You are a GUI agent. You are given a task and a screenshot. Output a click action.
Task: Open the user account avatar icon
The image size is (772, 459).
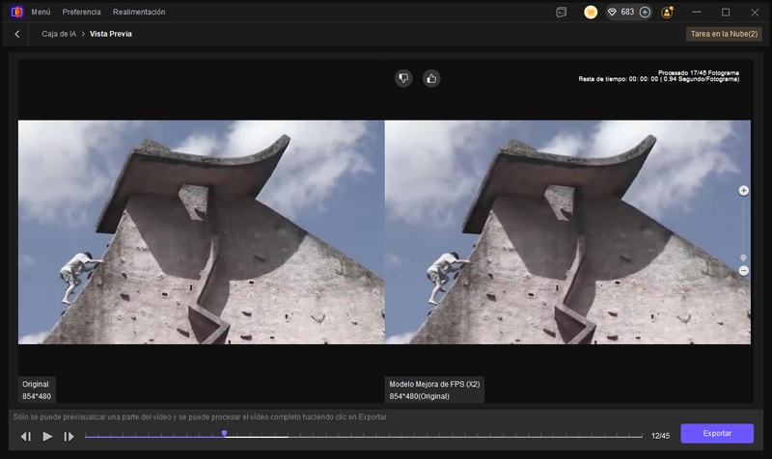[x=667, y=13]
